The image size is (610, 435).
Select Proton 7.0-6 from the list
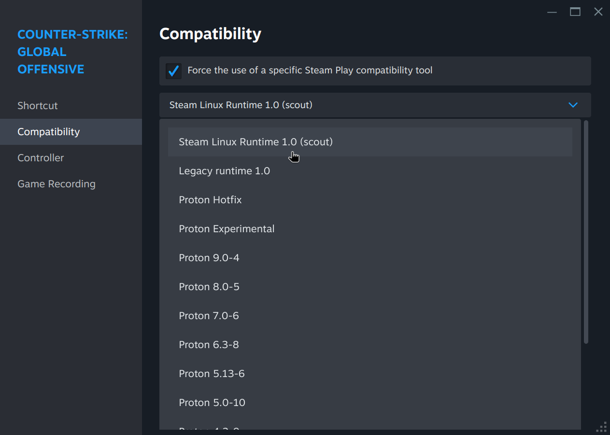(x=370, y=316)
